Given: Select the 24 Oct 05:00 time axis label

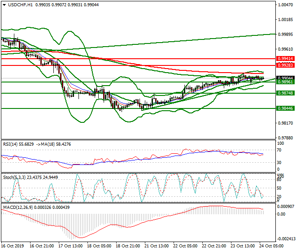Looking at the screenshot, I should 271,246.
